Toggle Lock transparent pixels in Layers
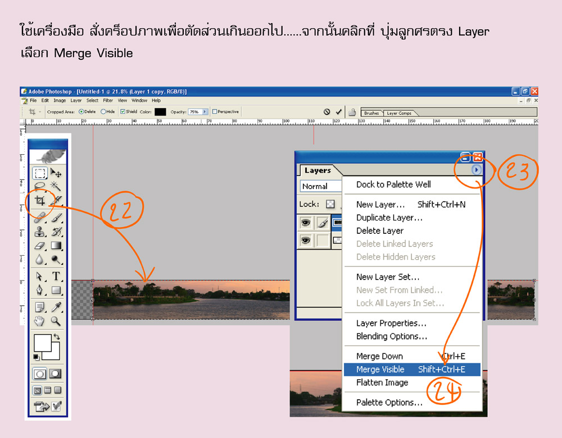The width and height of the screenshot is (562, 438). pyautogui.click(x=330, y=204)
